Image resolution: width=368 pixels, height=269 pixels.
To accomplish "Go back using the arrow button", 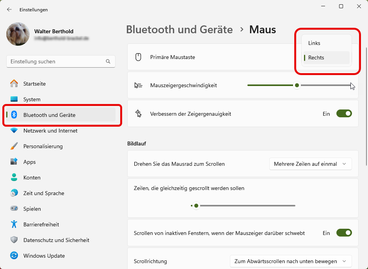I will [9, 9].
